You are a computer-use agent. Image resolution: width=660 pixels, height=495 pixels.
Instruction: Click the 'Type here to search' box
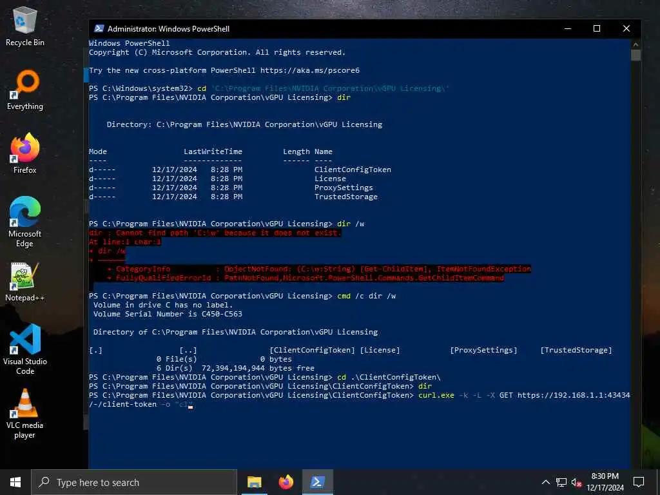click(134, 482)
